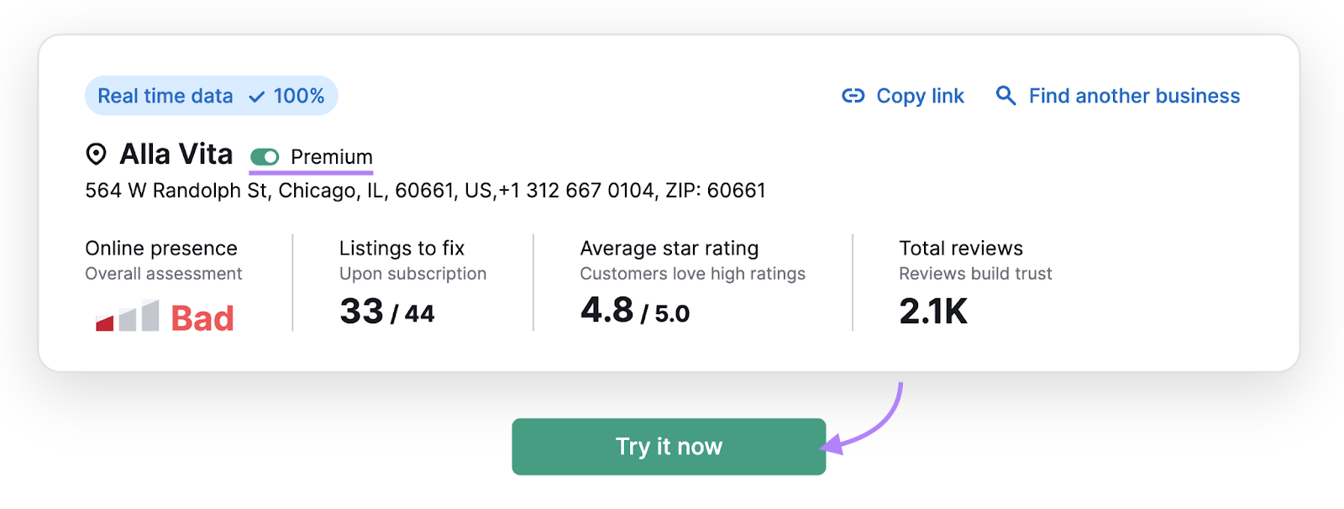Click the Average star rating heading
1344x509 pixels.
669,248
